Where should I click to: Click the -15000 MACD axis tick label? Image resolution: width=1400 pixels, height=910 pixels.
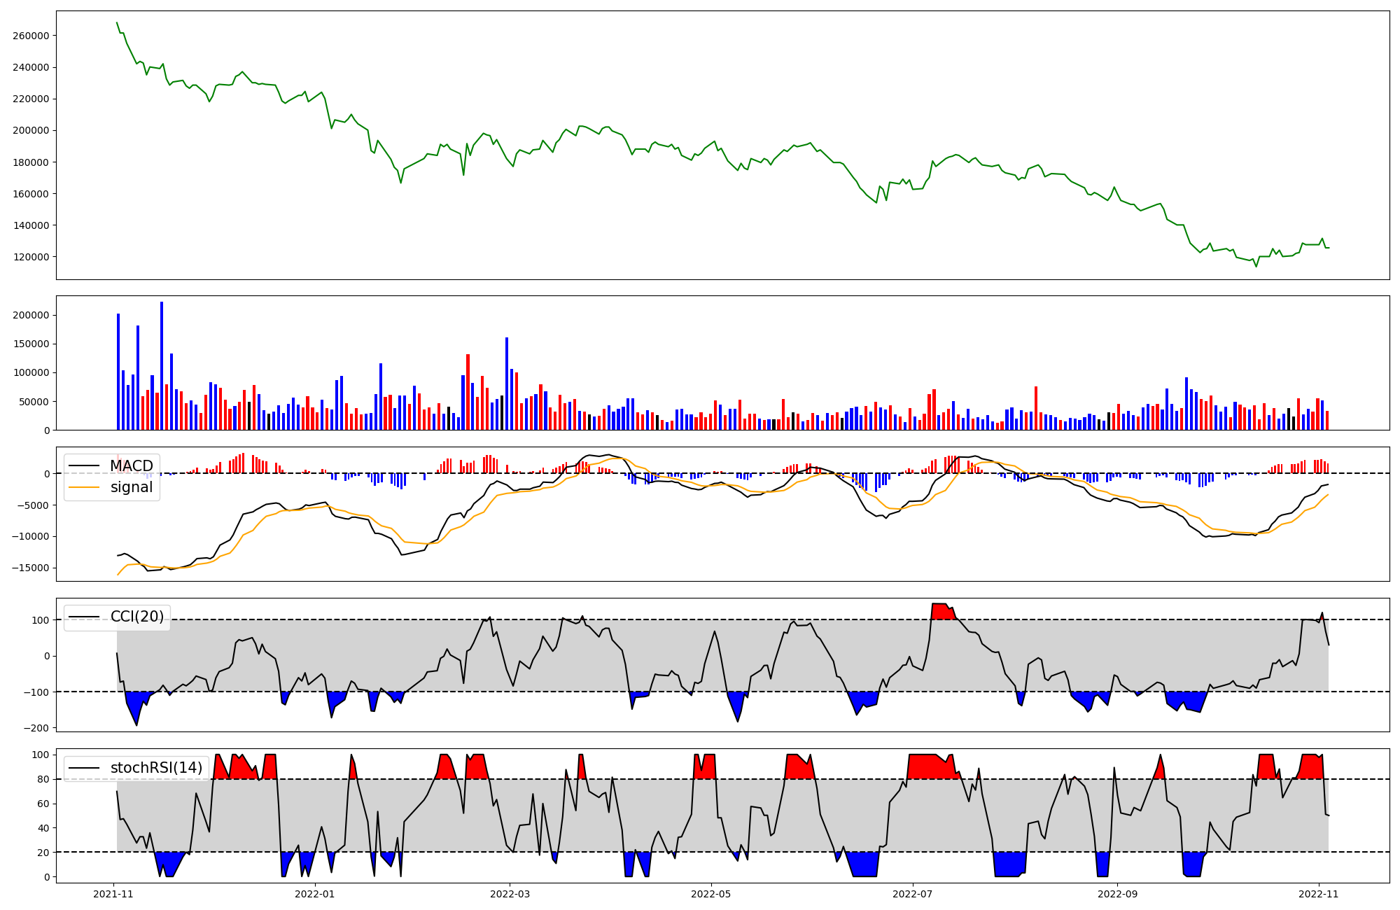29,568
